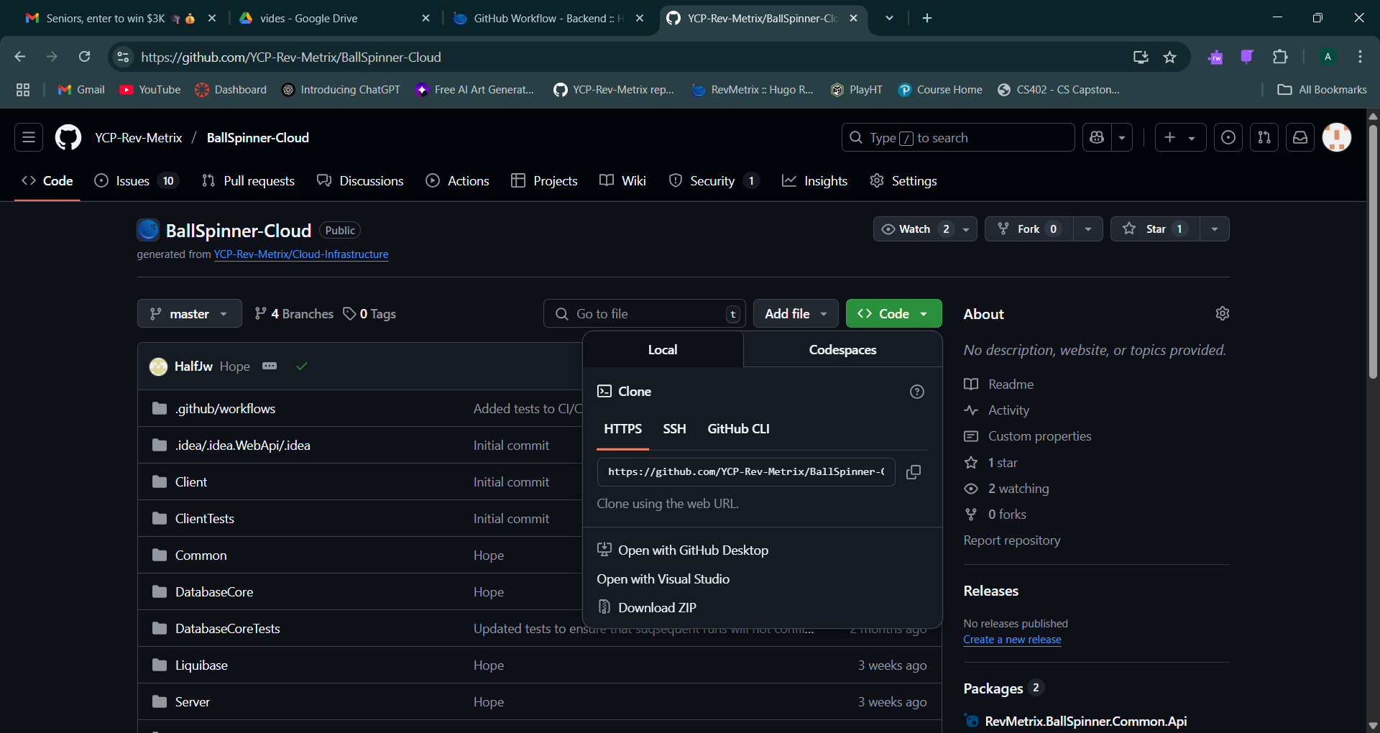This screenshot has height=733, width=1380.
Task: Open the Actions tab
Action: [x=458, y=181]
